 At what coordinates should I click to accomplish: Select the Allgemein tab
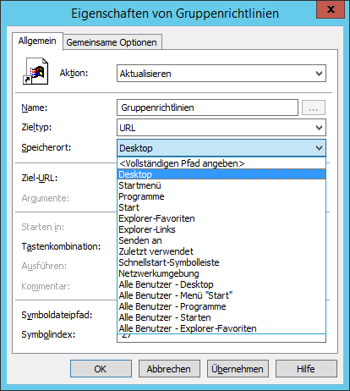click(x=37, y=41)
